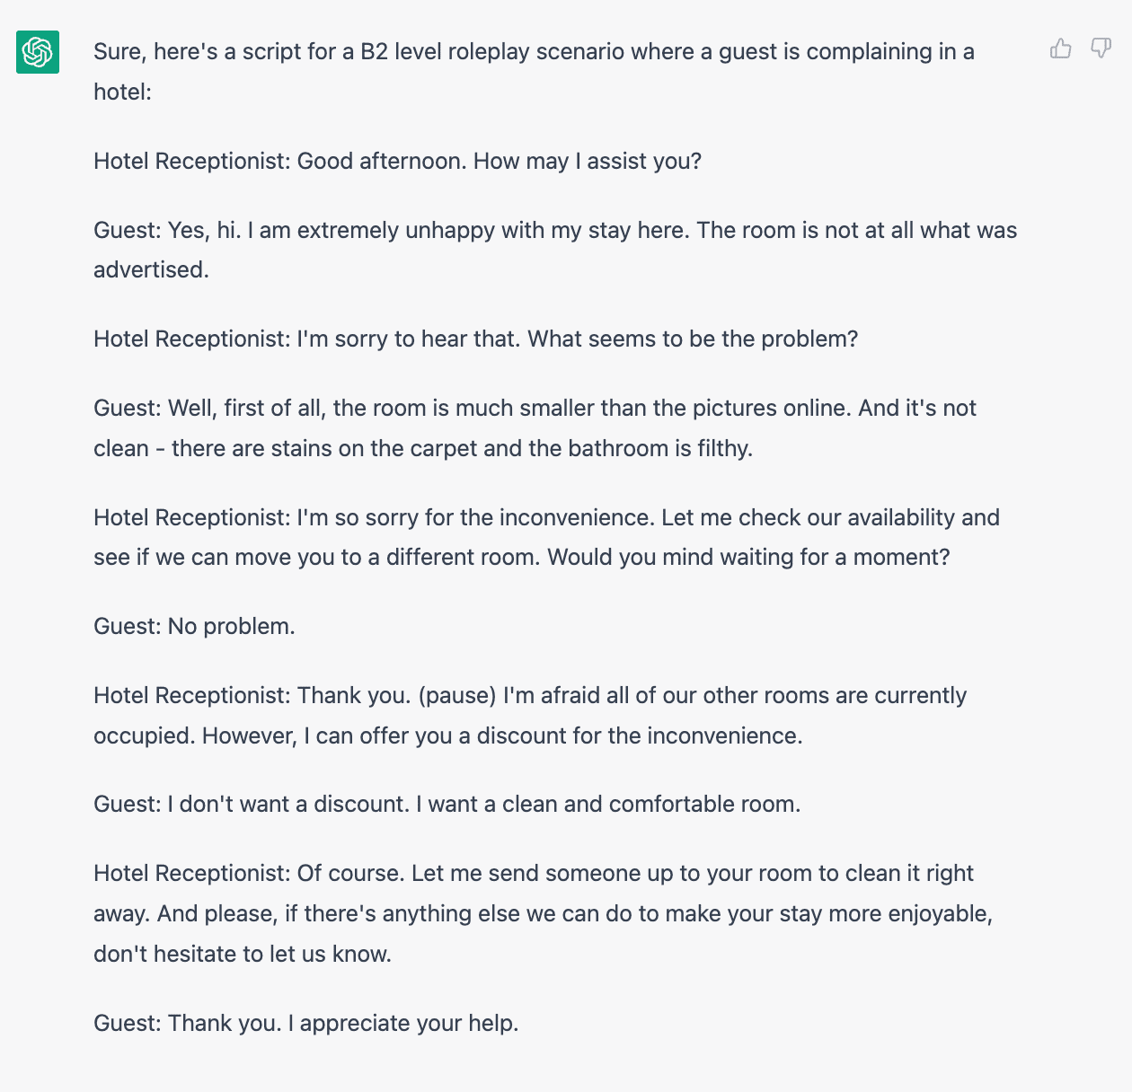Click the final 'I appreciate your help.' line
The height and width of the screenshot is (1092, 1132).
click(403, 1023)
